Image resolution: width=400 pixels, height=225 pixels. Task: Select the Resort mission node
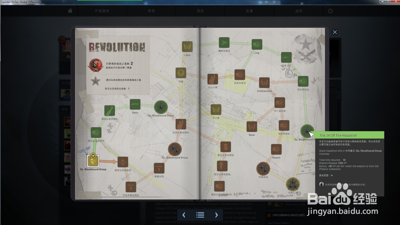pyautogui.click(x=276, y=149)
